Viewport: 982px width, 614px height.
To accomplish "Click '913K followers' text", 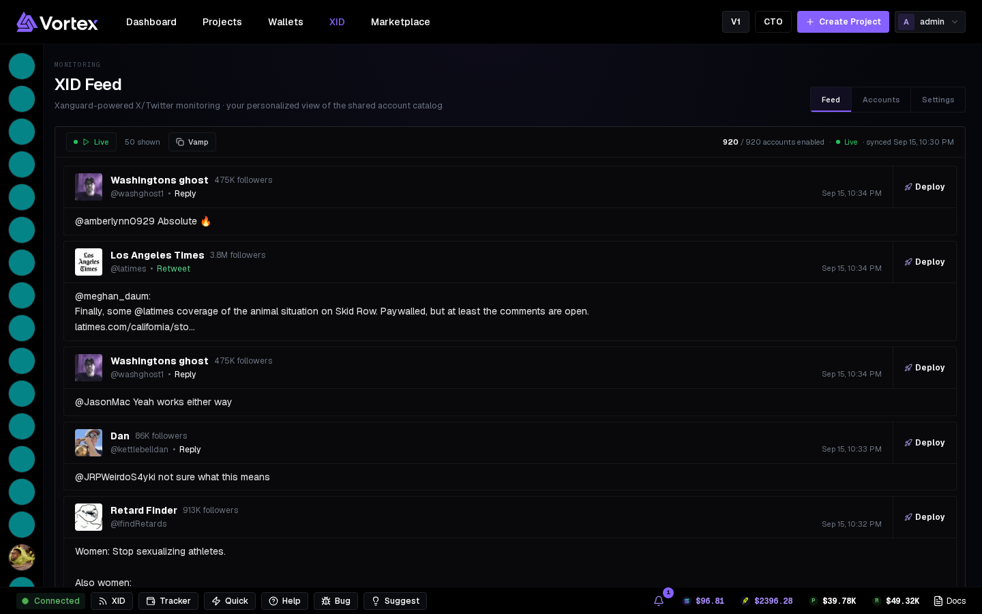I will tap(211, 510).
